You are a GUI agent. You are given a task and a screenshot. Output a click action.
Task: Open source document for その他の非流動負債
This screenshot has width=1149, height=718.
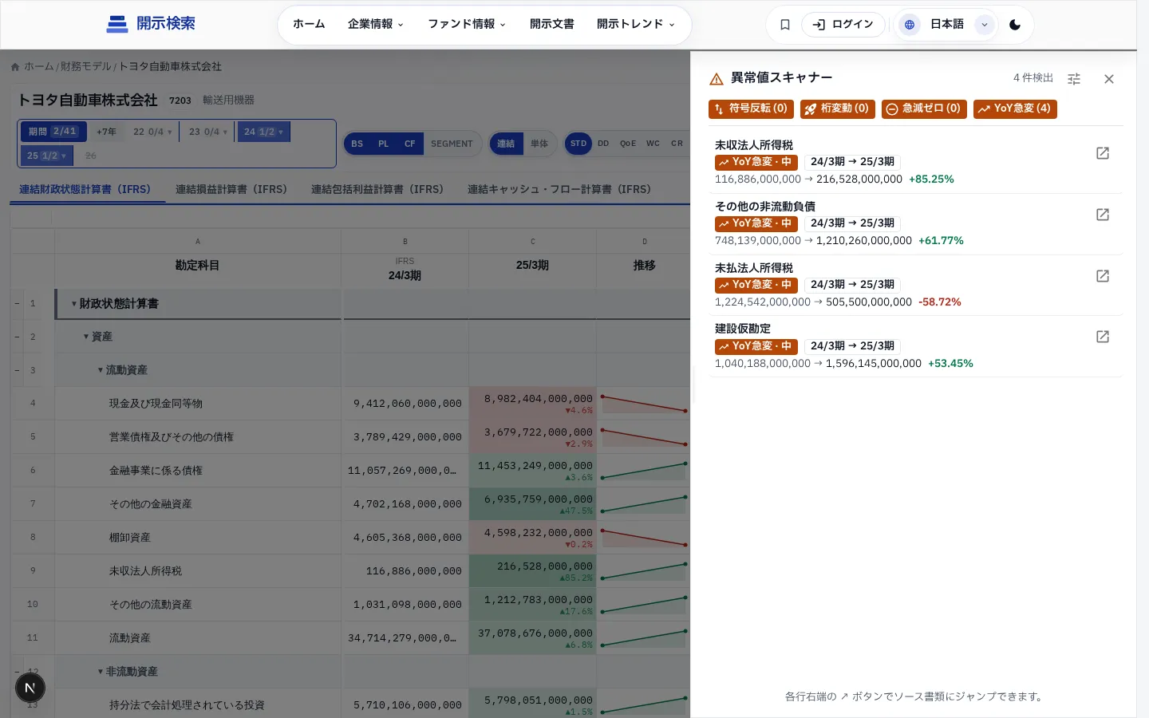pos(1103,215)
